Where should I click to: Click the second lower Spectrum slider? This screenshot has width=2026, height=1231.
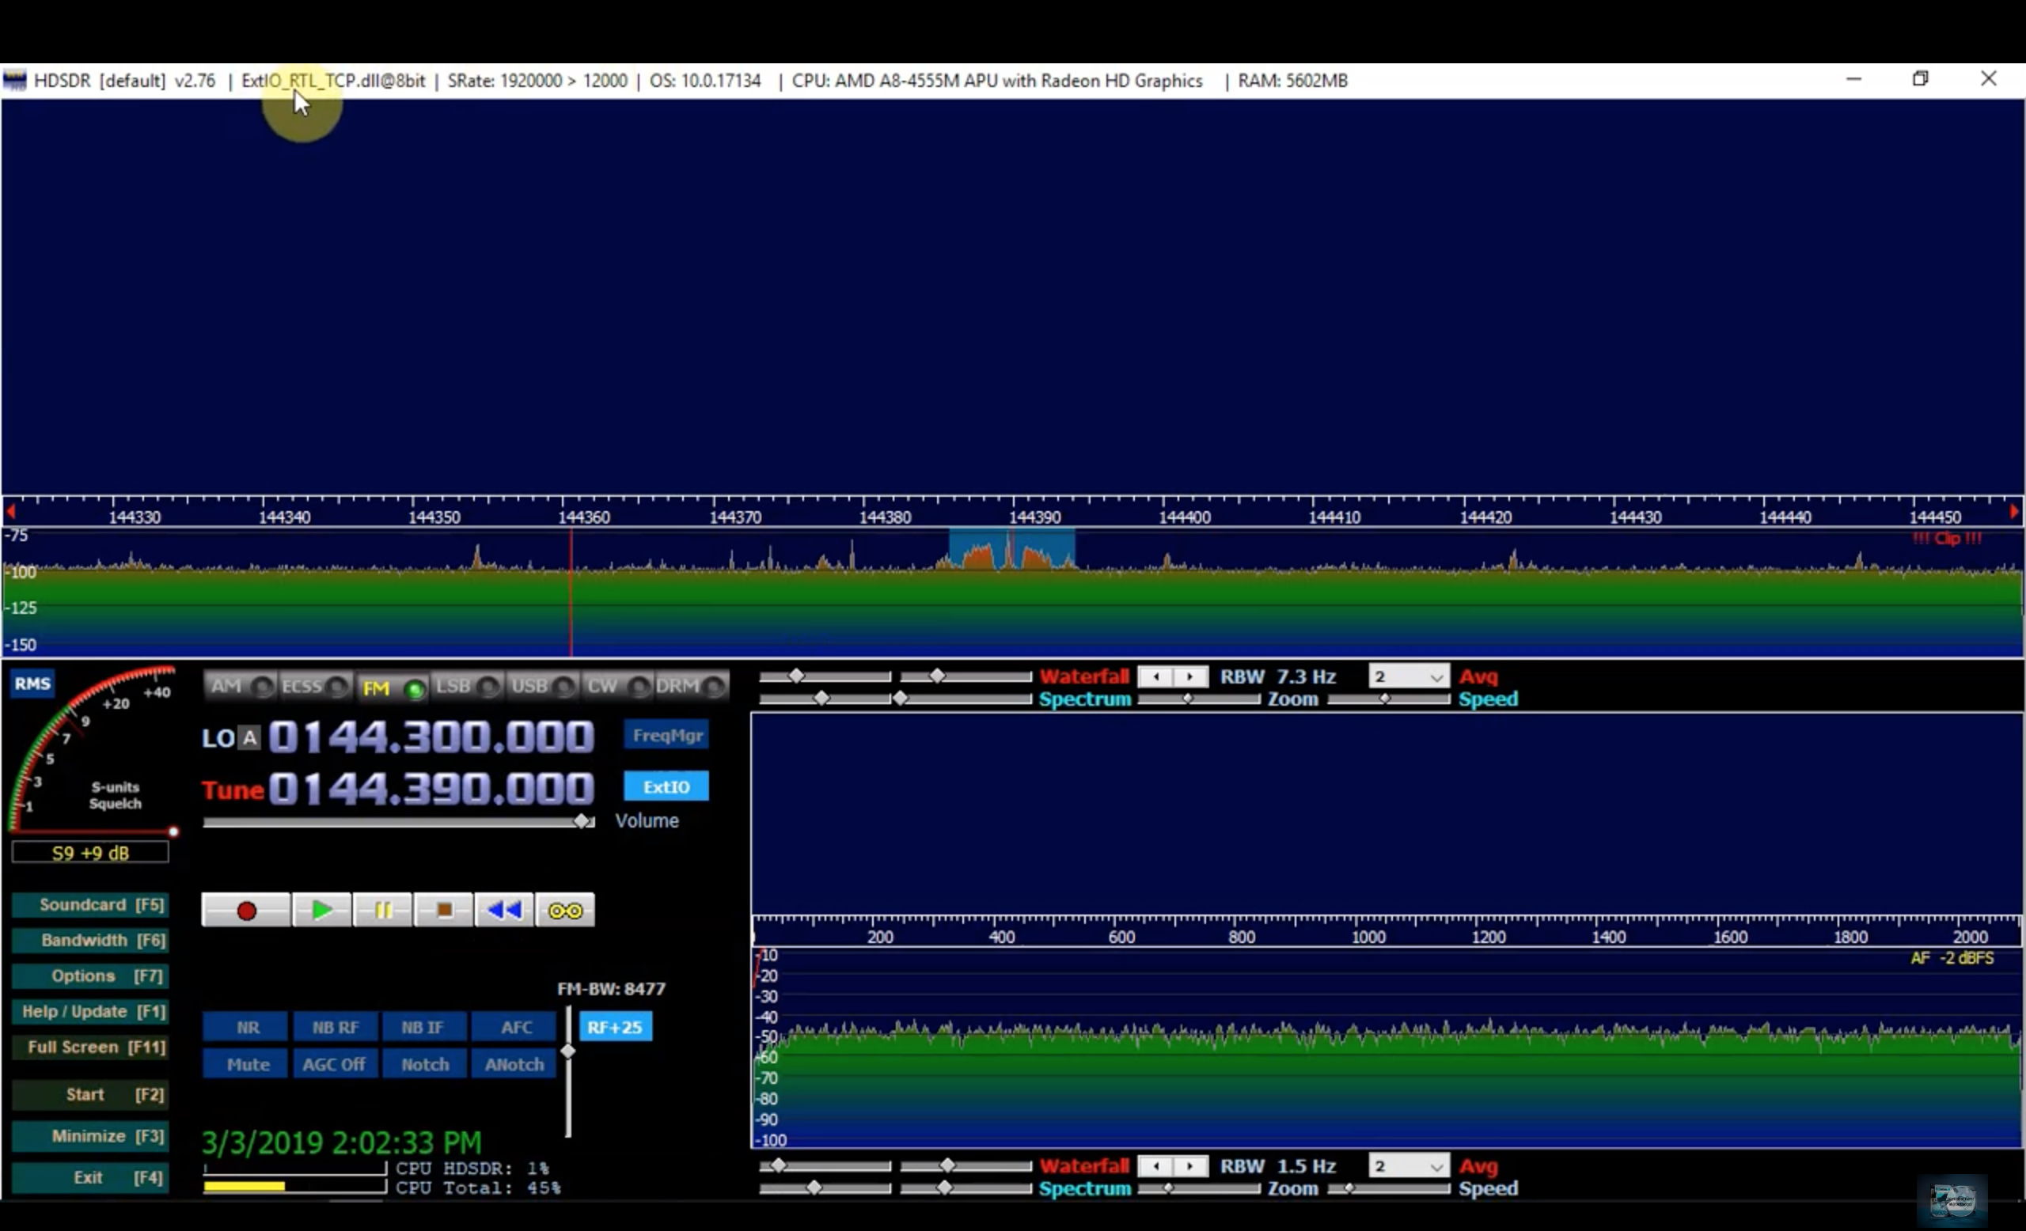[966, 1189]
